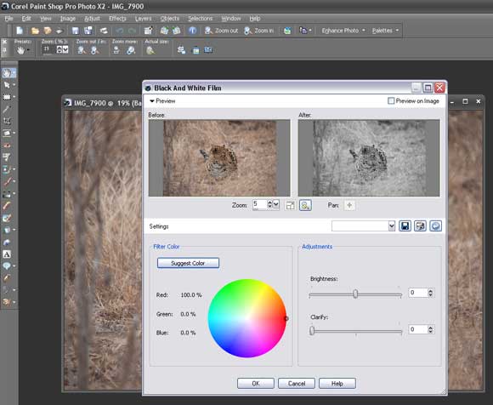Click the Suggest Color button
Image resolution: width=493 pixels, height=405 pixels.
188,263
